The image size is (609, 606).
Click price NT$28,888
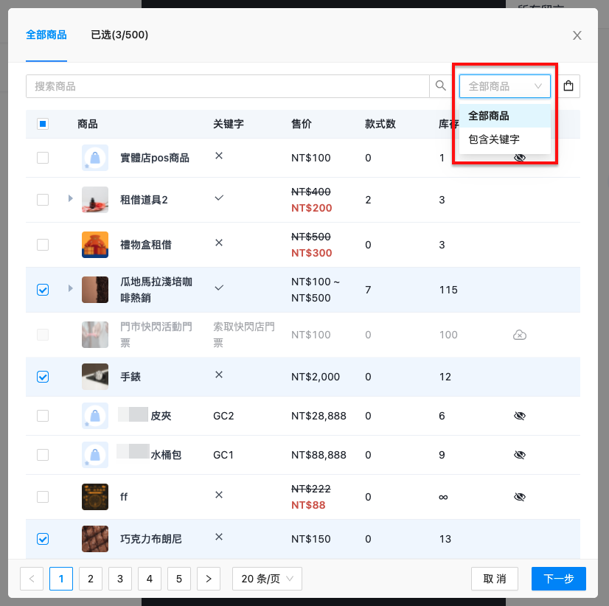point(319,416)
